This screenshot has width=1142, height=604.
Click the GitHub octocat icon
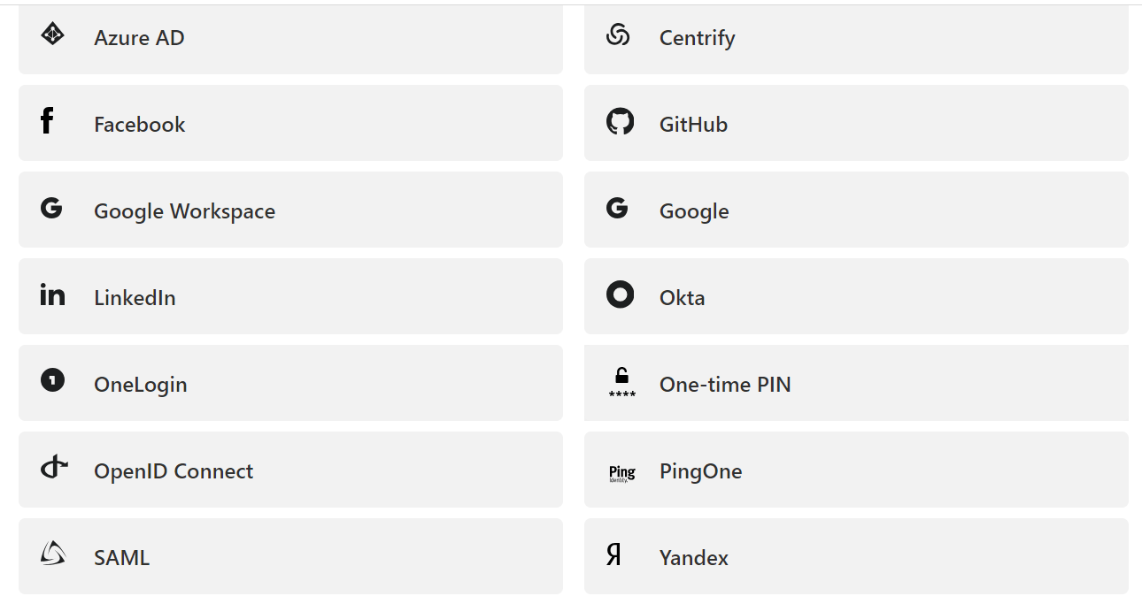620,121
